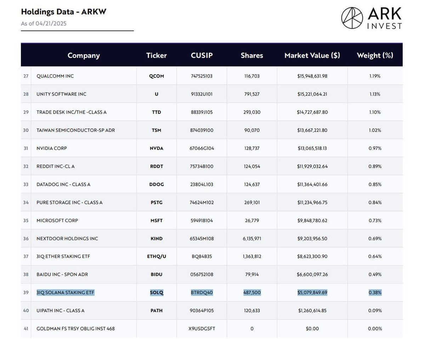The width and height of the screenshot is (425, 339).
Task: Click the As of 04/21/2025 date text
Action: coord(44,24)
